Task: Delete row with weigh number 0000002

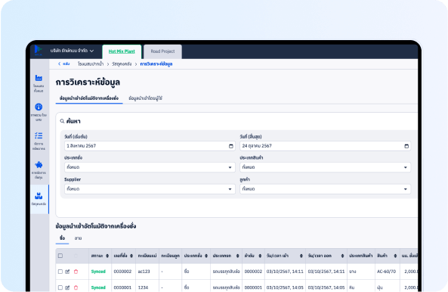Action: coord(76,272)
